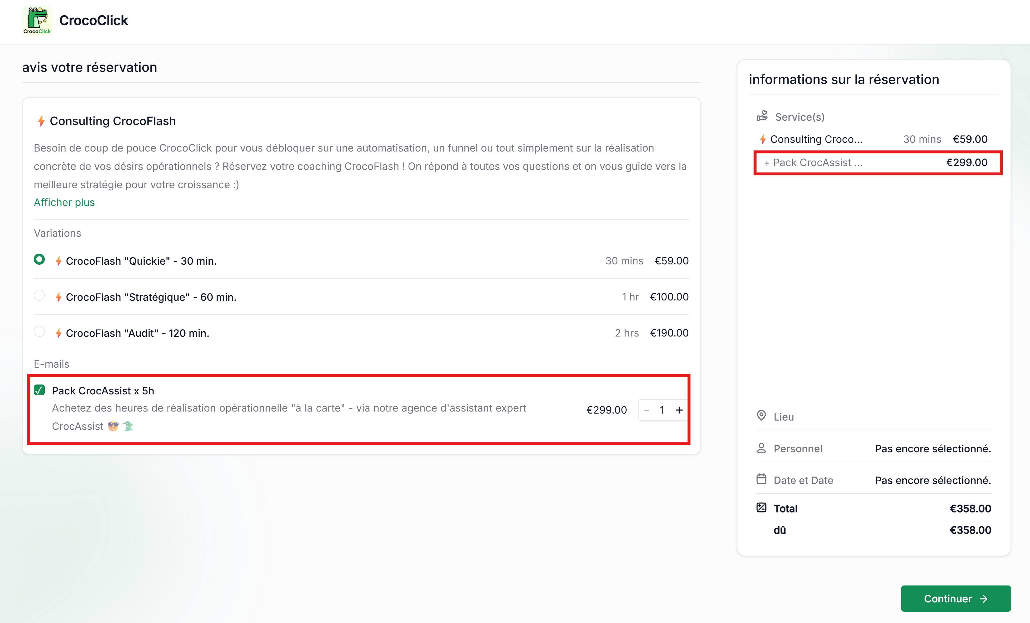Select the CrocoFlash Quickie 30 min radio button
The image size is (1030, 623).
click(39, 260)
